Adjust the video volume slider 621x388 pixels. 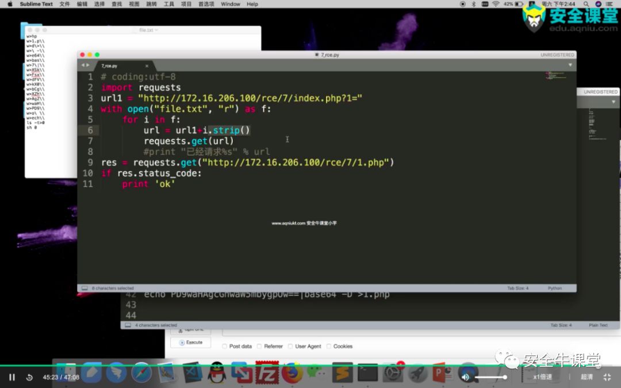pos(491,377)
